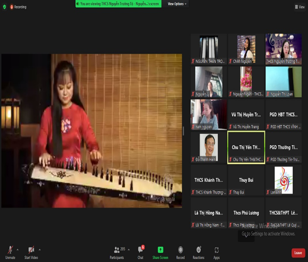Image resolution: width=308 pixels, height=262 pixels.
Task: Select the Thuy Bui participant tile
Action: point(246,180)
